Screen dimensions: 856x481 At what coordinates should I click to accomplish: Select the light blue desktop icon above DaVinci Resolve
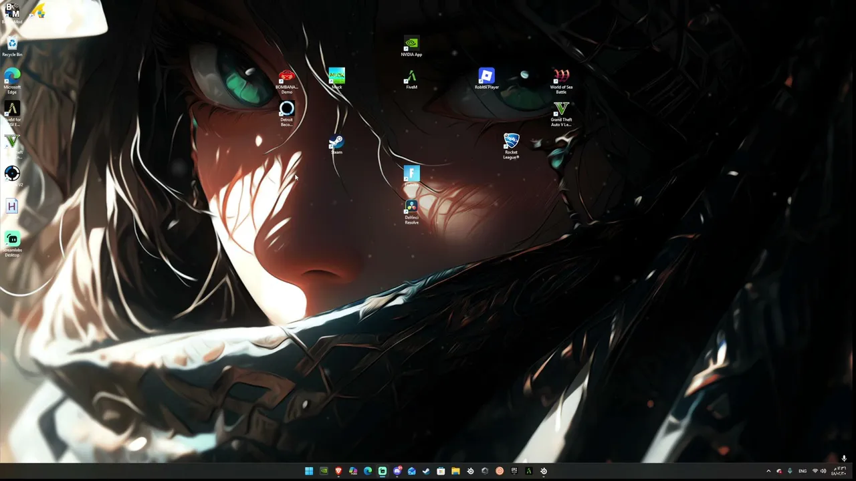coord(411,176)
